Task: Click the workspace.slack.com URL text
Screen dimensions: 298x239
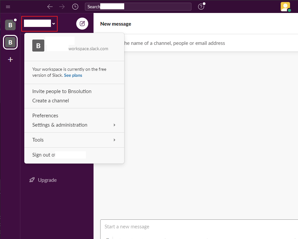Action: (88, 49)
